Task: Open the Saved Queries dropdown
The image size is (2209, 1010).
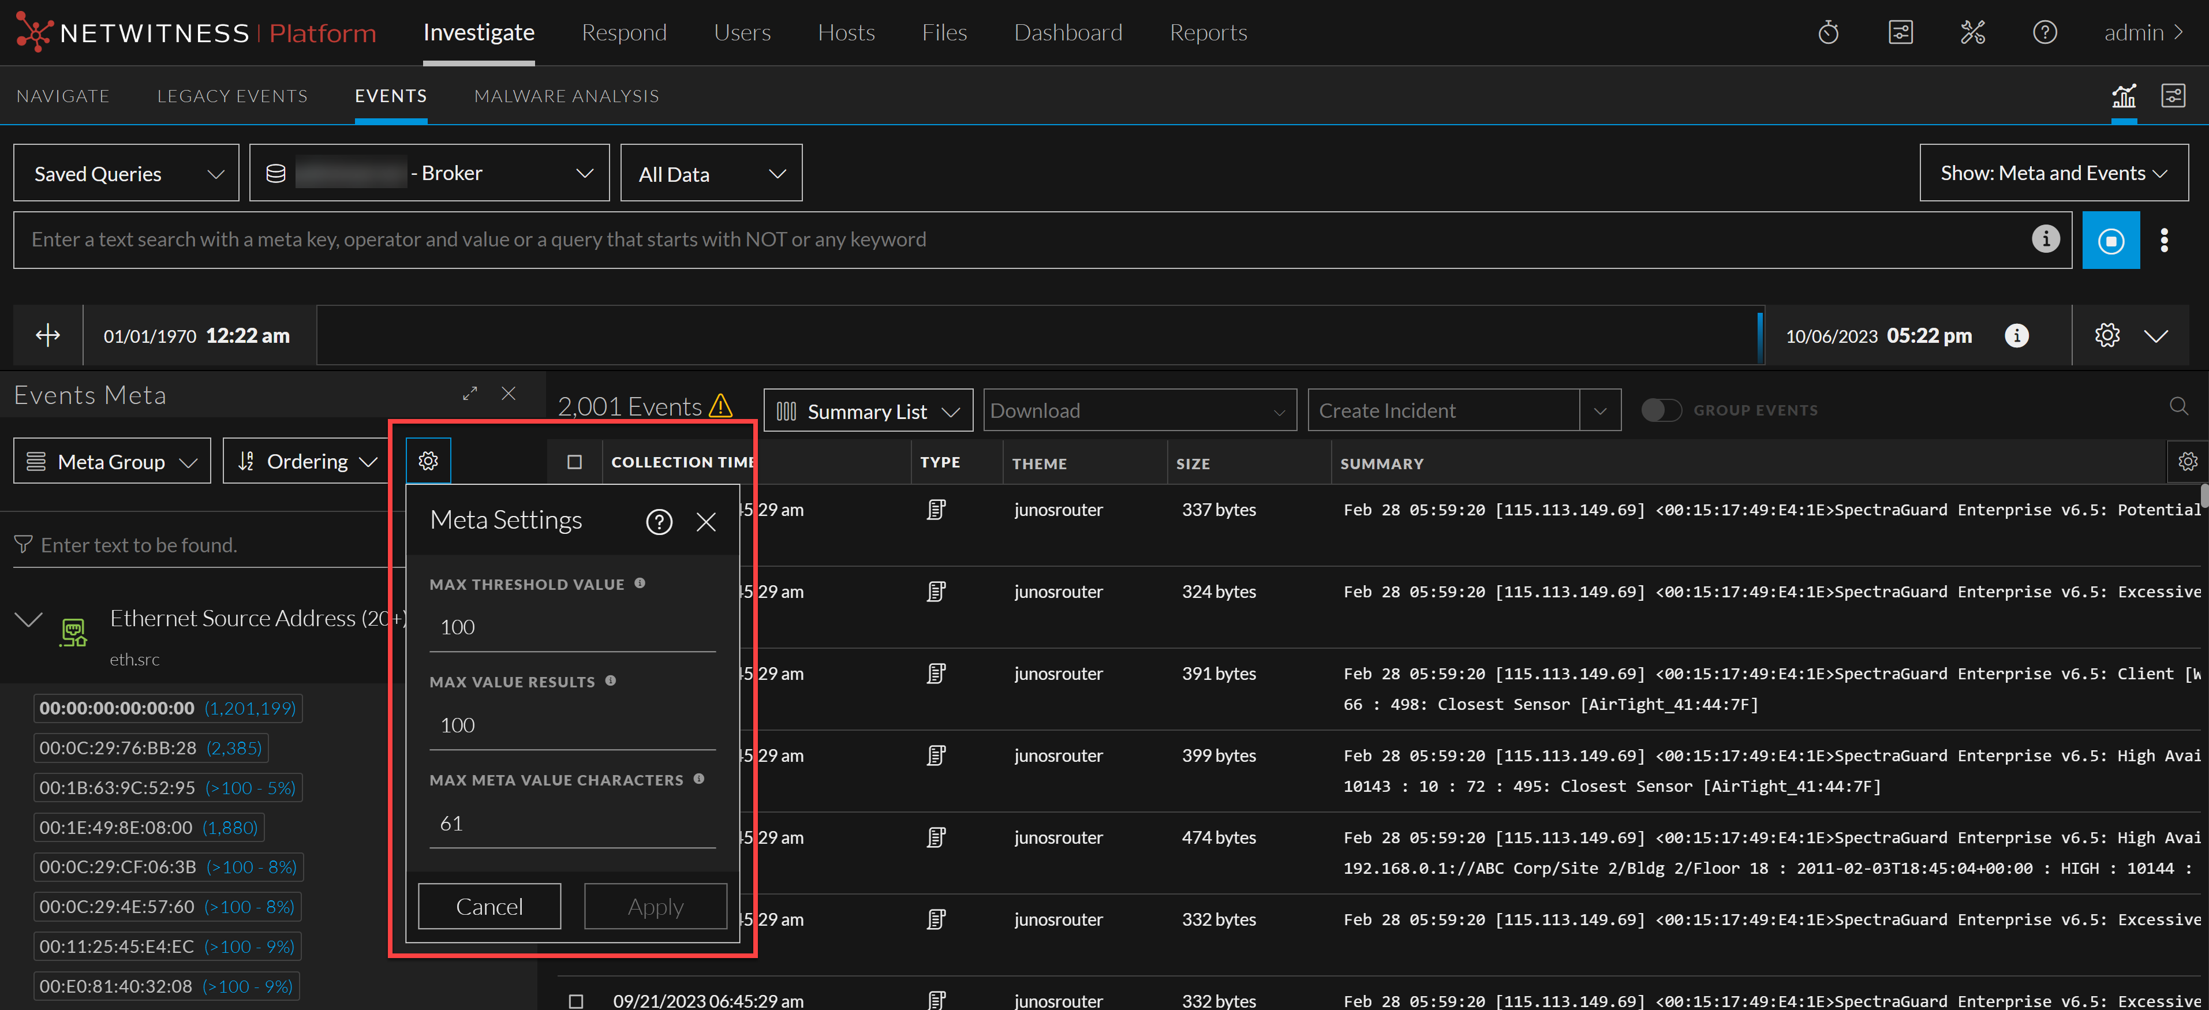Action: coord(126,173)
